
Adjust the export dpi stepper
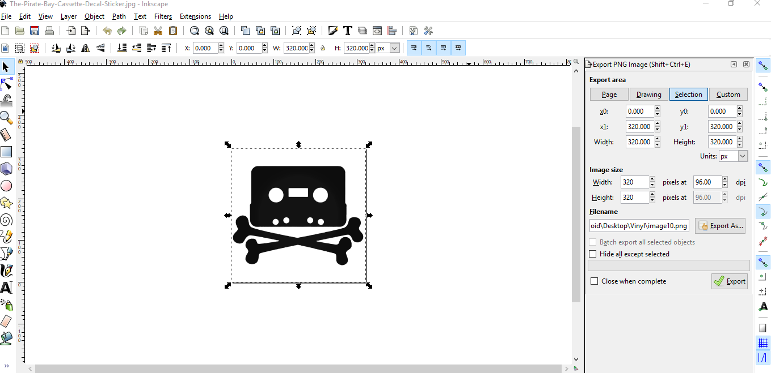click(x=725, y=182)
